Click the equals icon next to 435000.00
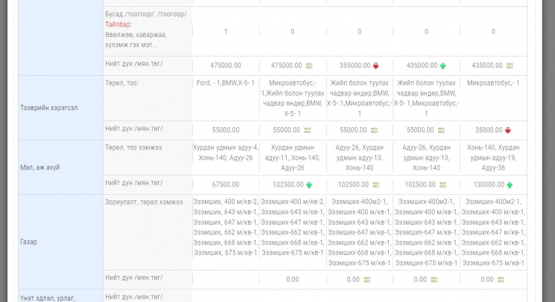The width and height of the screenshot is (555, 302). [x=509, y=65]
